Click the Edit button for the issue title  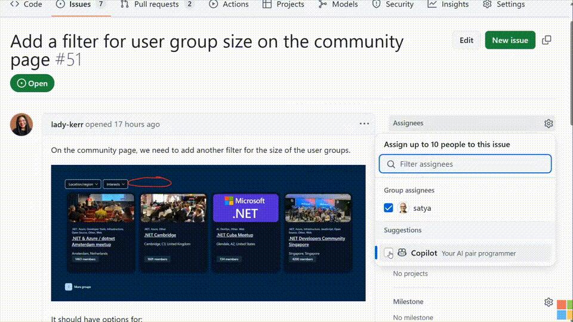coord(466,41)
